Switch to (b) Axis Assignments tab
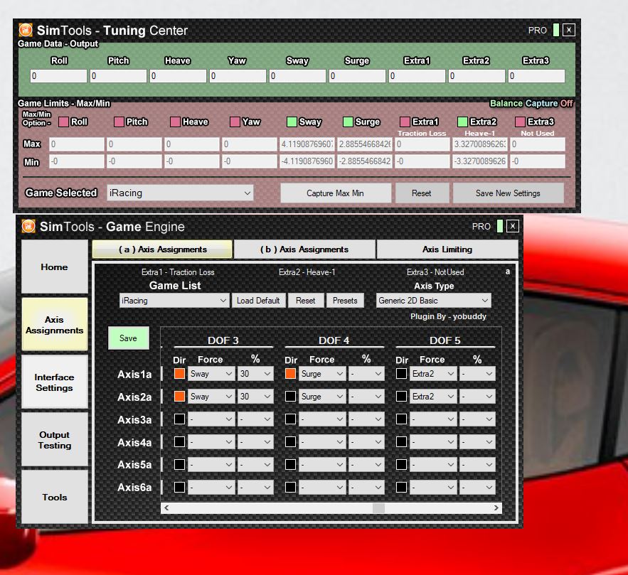This screenshot has width=628, height=575. click(304, 249)
